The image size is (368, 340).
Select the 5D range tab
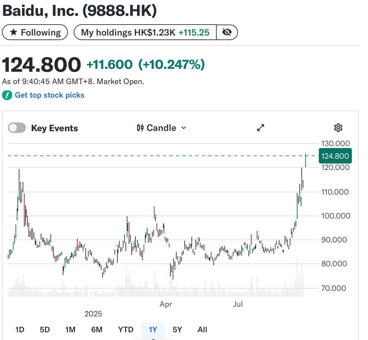(x=45, y=330)
